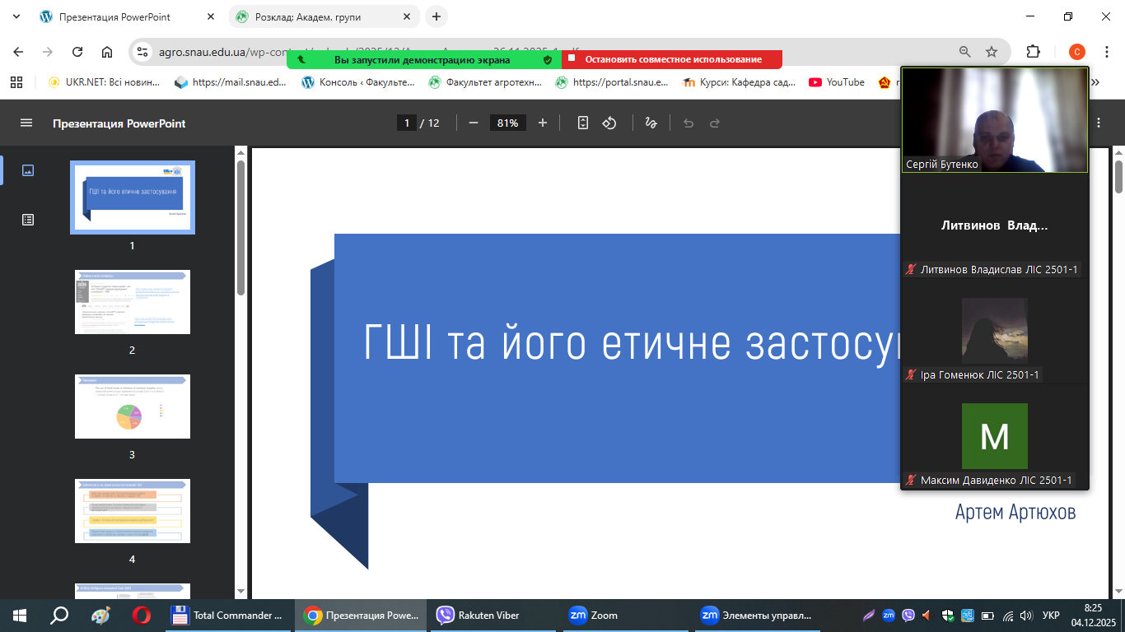Switch to the Презентация PowerPoint browser tab
Image resolution: width=1125 pixels, height=632 pixels.
tap(115, 16)
